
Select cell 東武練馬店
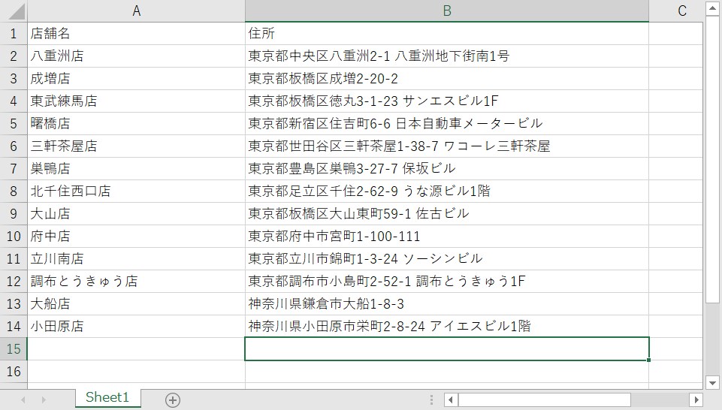136,101
